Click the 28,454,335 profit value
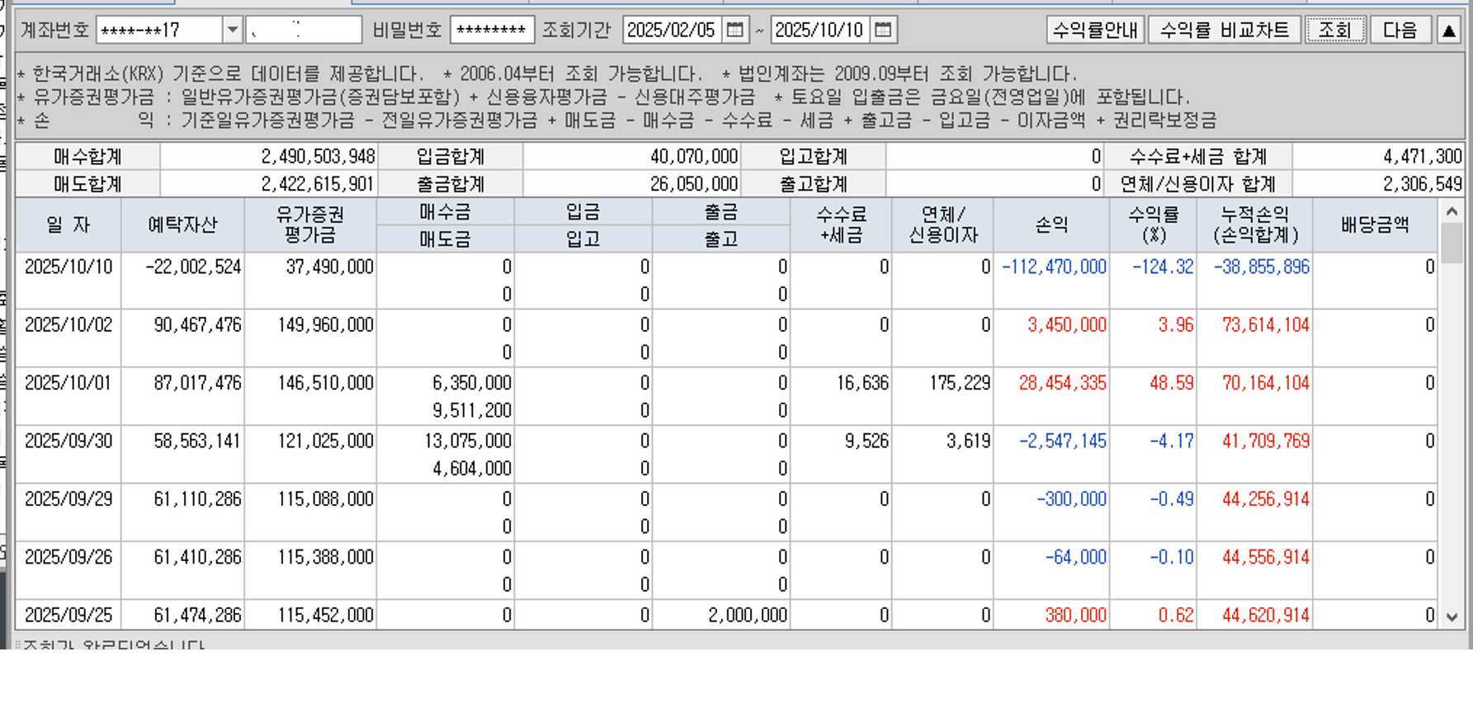 [1062, 383]
